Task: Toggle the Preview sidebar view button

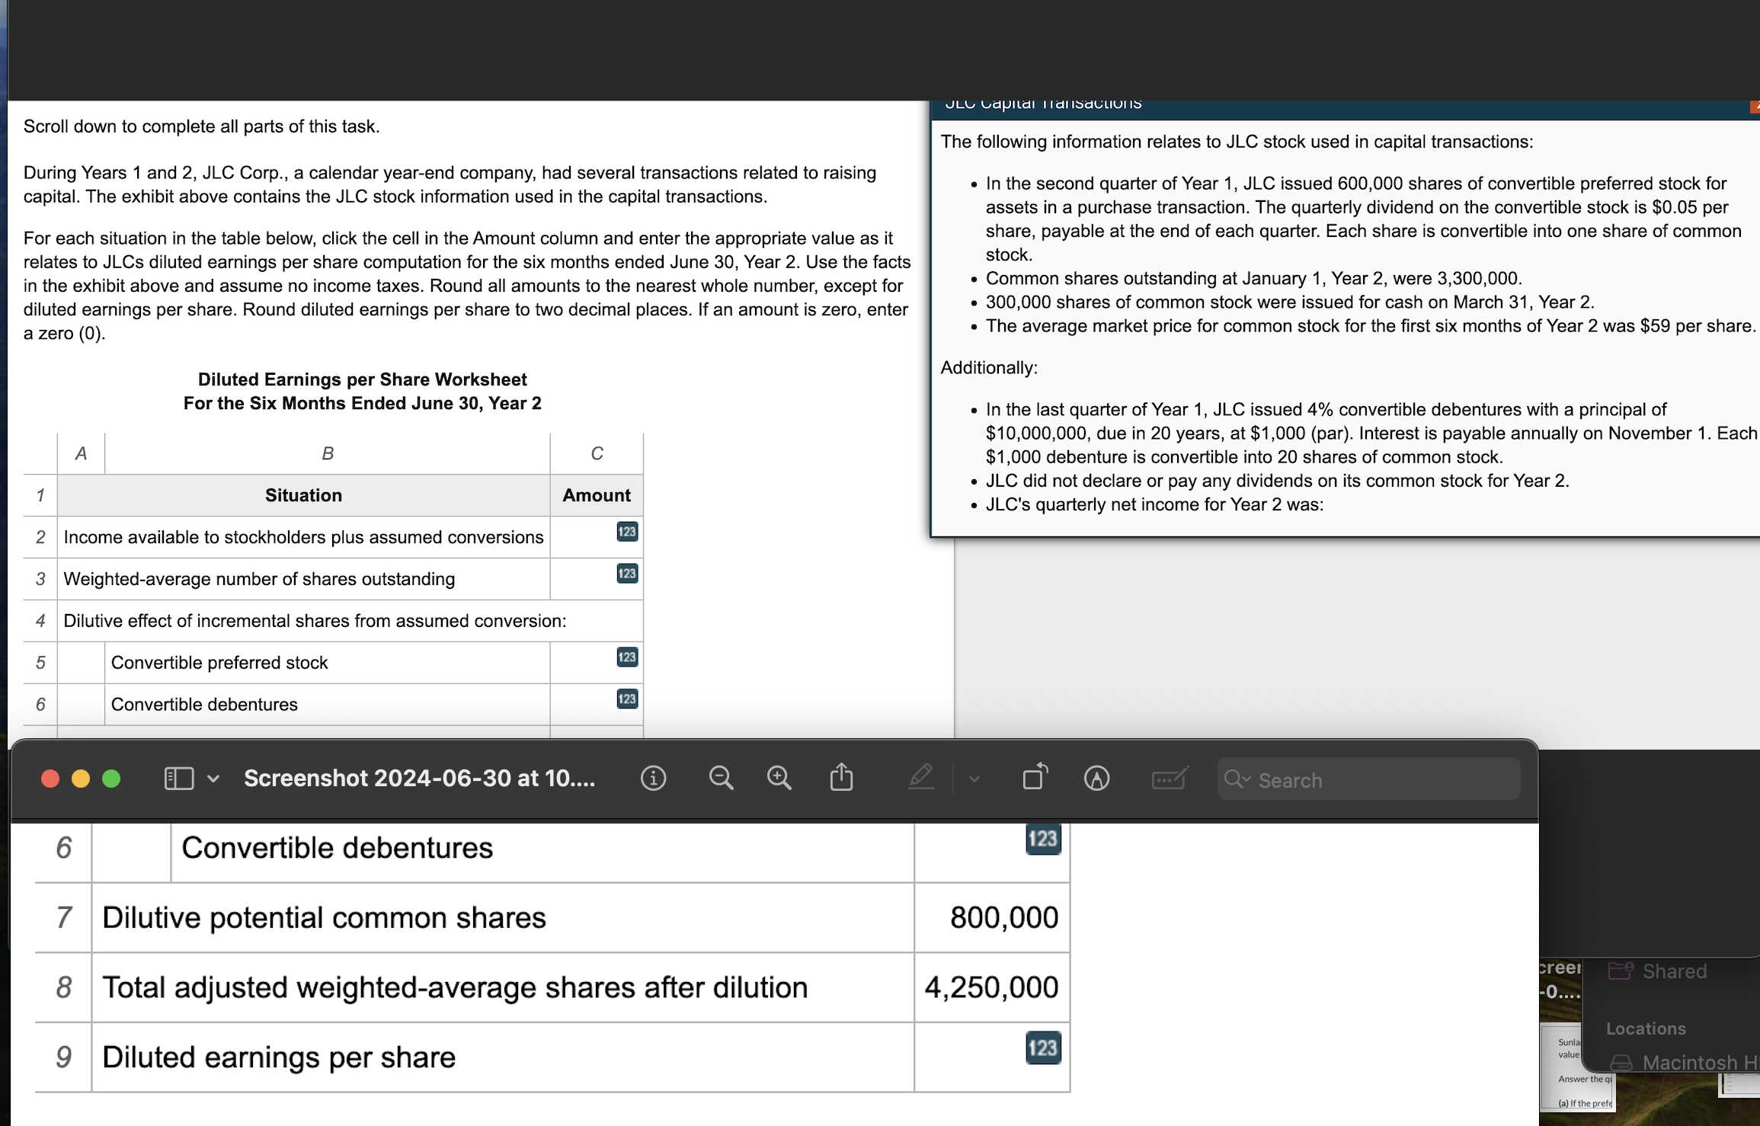Action: (179, 778)
